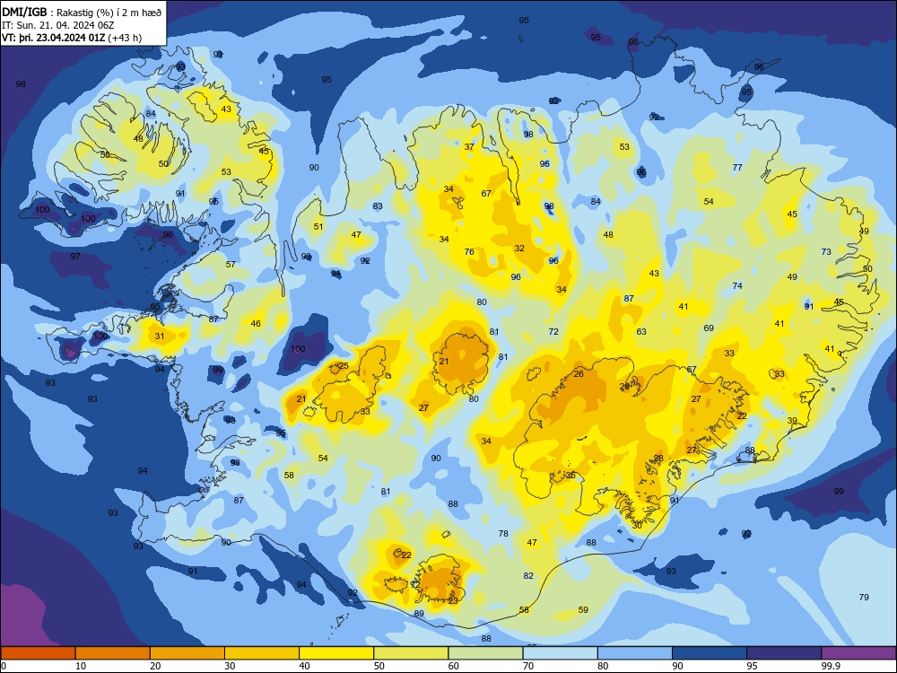Click the legend tick label '50'
The image size is (897, 673).
pos(379,666)
